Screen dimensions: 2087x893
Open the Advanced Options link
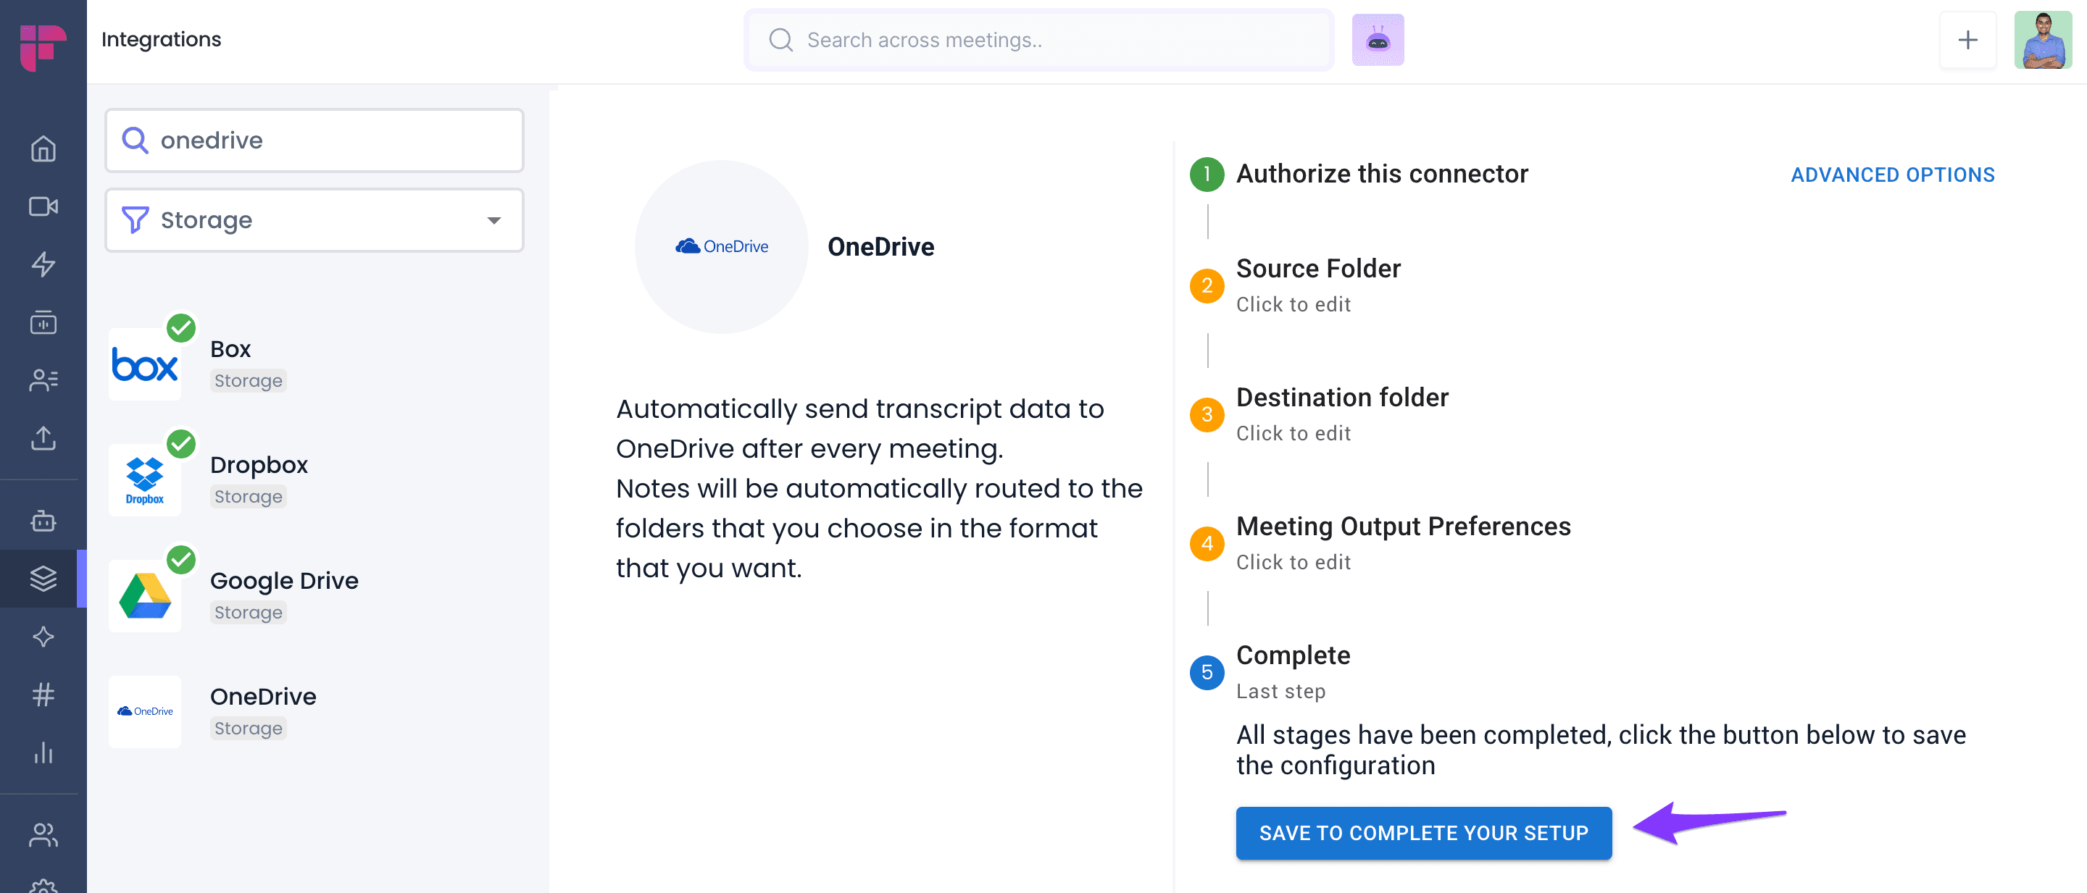1892,175
